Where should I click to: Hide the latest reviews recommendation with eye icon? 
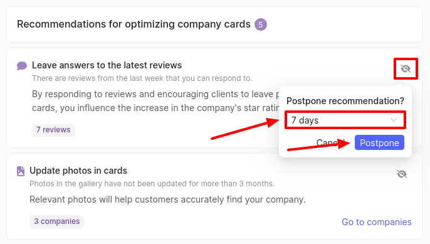[406, 68]
